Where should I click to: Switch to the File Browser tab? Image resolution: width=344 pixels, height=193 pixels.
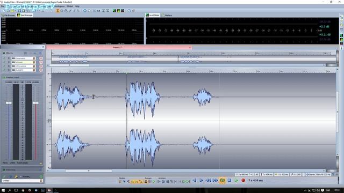coord(9,16)
